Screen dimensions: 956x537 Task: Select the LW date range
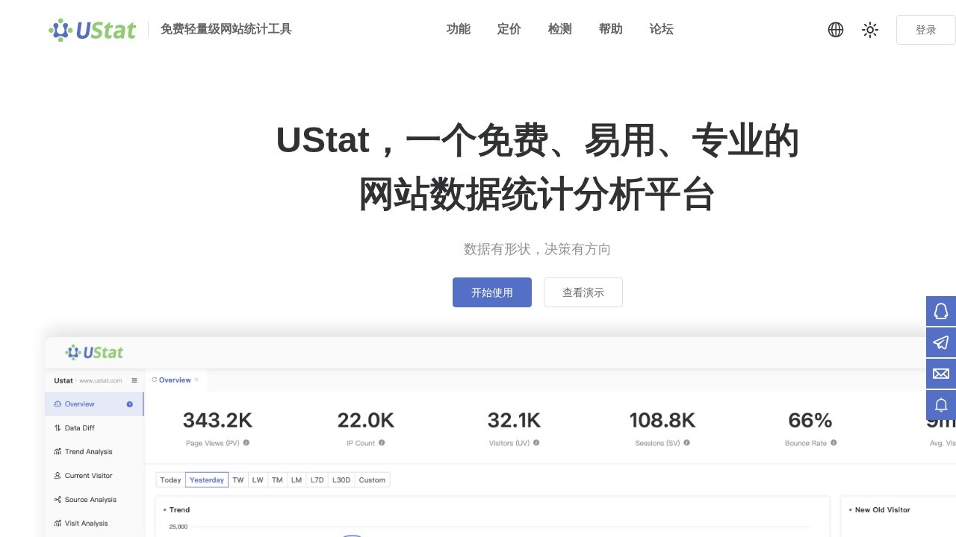258,480
